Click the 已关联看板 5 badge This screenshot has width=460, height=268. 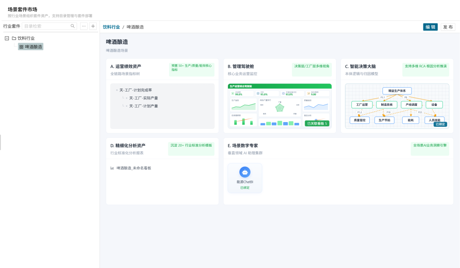point(317,124)
